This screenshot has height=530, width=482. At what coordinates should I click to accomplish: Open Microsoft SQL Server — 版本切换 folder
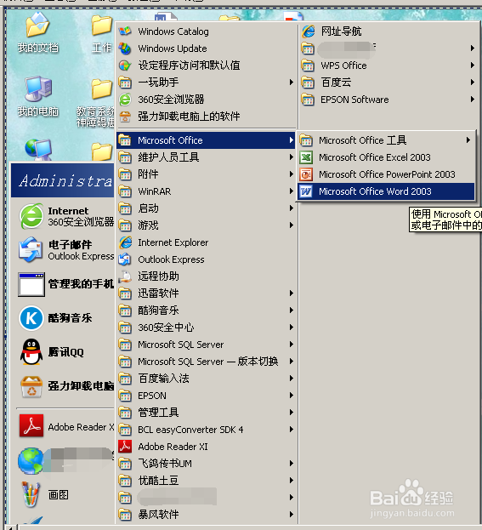pyautogui.click(x=206, y=362)
